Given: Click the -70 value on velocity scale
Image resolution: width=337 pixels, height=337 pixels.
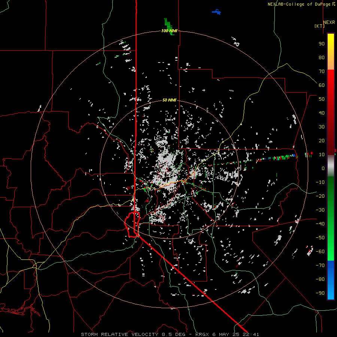Looking at the screenshot, I should pos(320,265).
